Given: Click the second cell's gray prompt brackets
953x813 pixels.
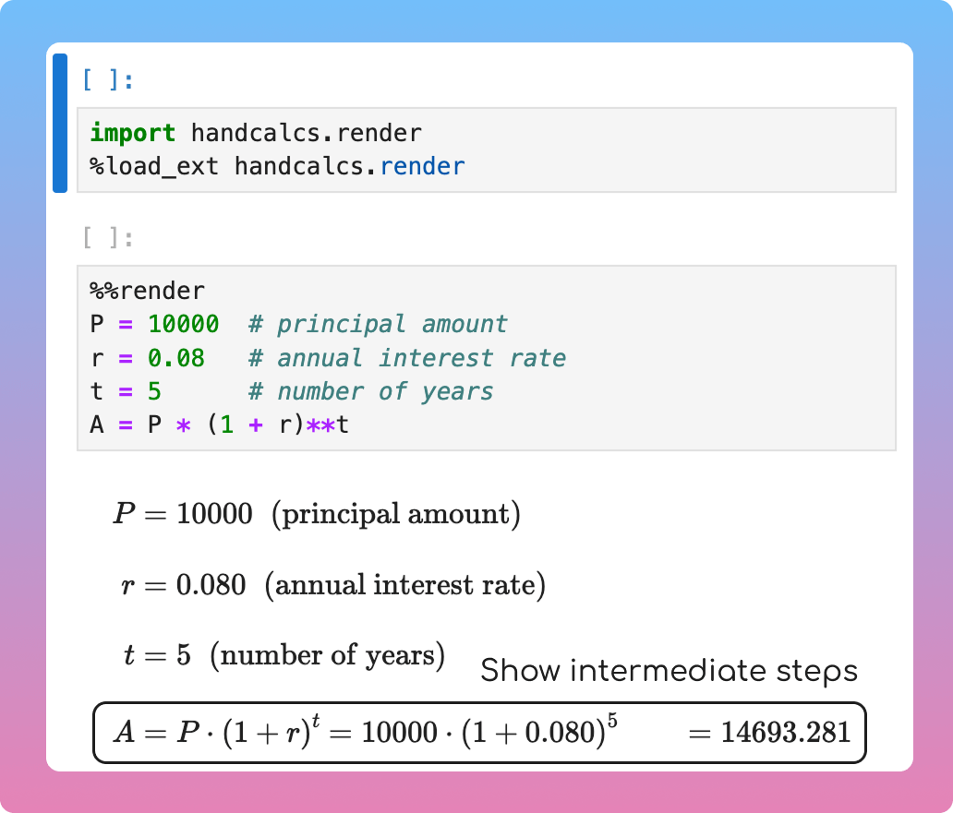Looking at the screenshot, I should pos(108,239).
